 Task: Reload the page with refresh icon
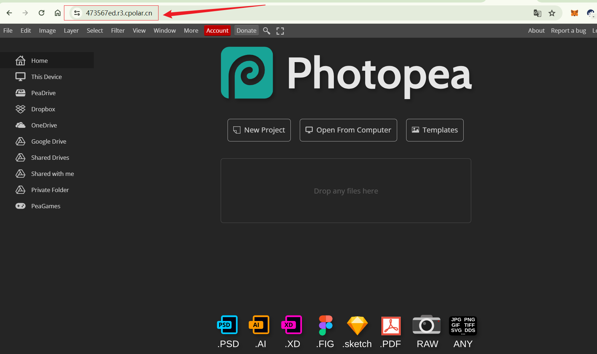(41, 13)
